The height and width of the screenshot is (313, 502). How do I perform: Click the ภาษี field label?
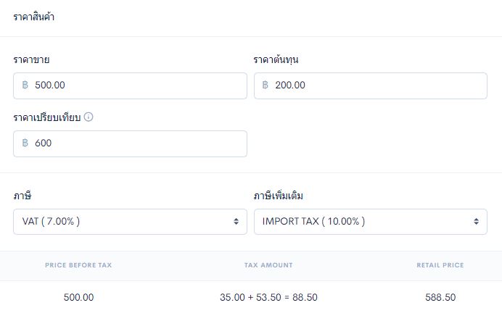coord(22,196)
